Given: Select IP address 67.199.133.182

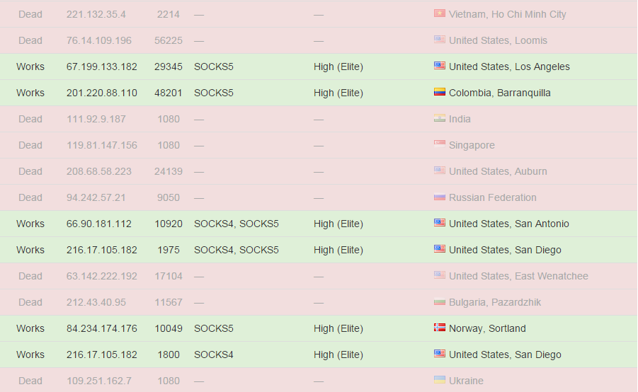Looking at the screenshot, I should [102, 67].
